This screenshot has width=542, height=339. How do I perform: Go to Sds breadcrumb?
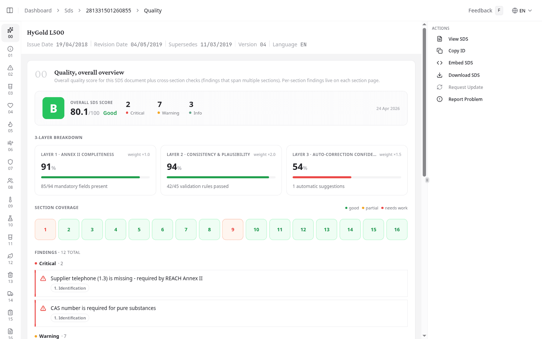click(x=69, y=11)
